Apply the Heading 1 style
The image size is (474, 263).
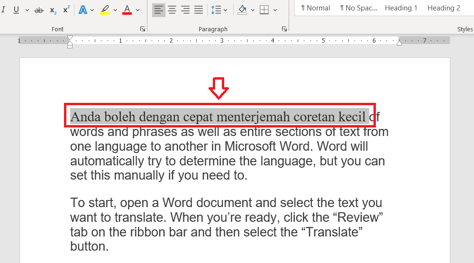(401, 8)
